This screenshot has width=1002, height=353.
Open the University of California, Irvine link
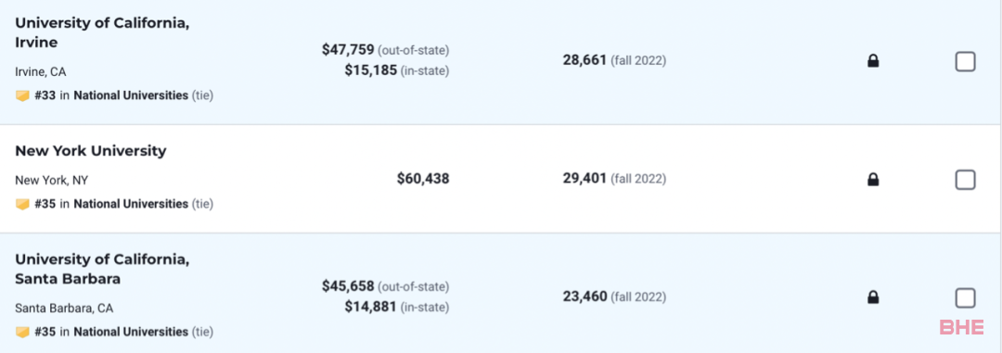tap(102, 32)
